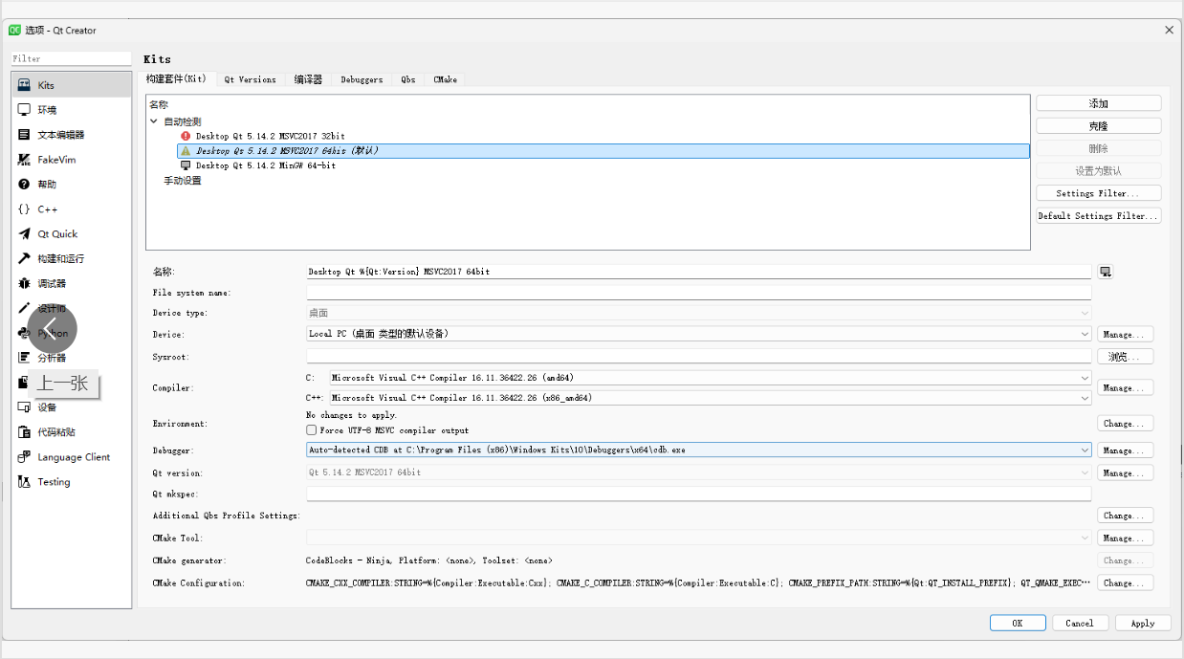Enable Force UTF-8 MSVC compiler output
1184x659 pixels.
click(312, 430)
